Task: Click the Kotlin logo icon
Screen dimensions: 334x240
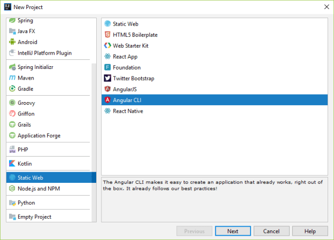Action: (x=13, y=164)
